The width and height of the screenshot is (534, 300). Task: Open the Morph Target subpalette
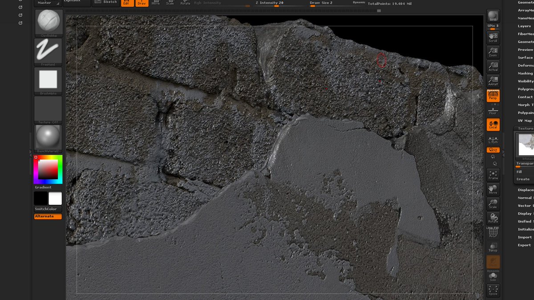pyautogui.click(x=525, y=105)
